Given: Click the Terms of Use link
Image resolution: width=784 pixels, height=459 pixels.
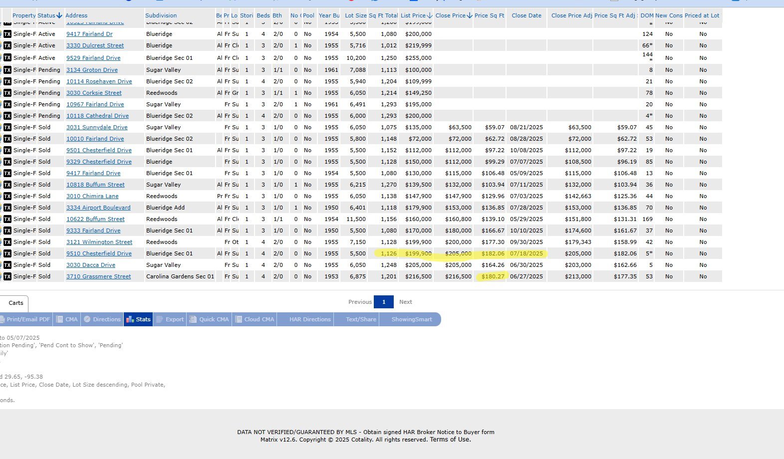Looking at the screenshot, I should (x=450, y=440).
